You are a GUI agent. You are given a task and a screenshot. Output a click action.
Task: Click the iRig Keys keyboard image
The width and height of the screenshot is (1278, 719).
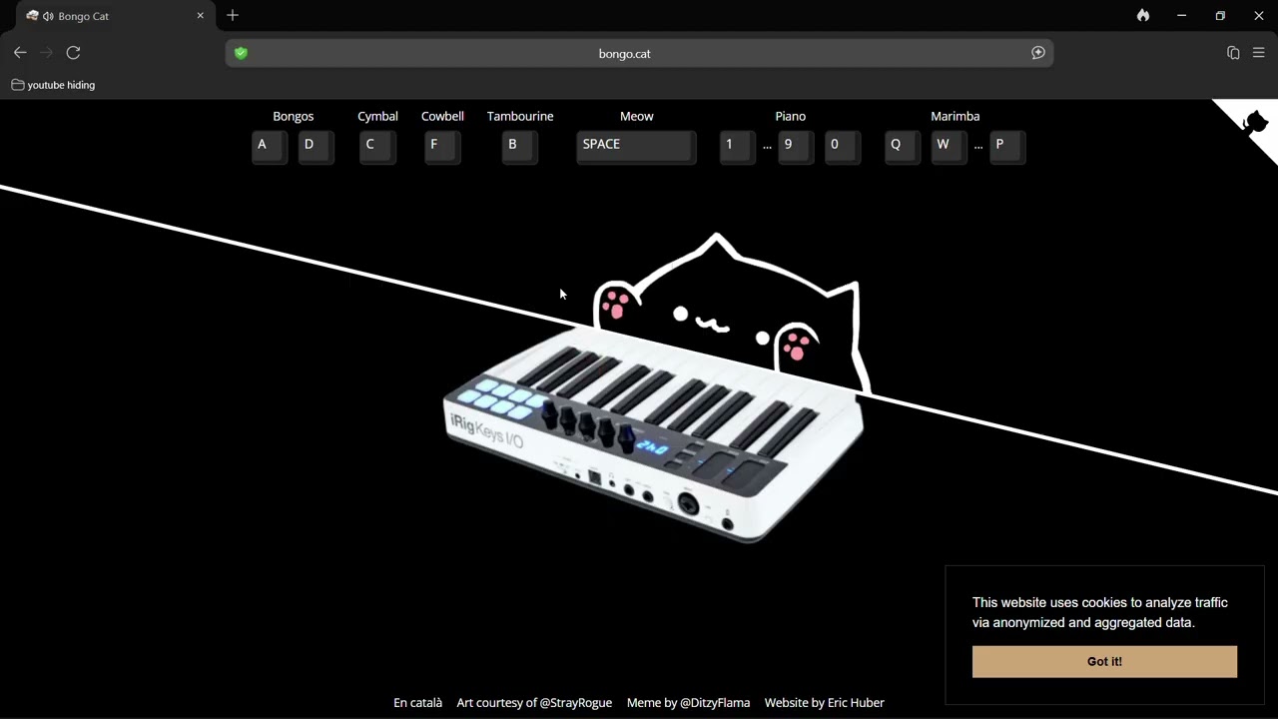click(x=653, y=435)
